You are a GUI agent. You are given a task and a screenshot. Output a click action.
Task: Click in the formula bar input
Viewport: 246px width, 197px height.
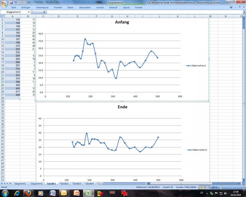pos(144,12)
